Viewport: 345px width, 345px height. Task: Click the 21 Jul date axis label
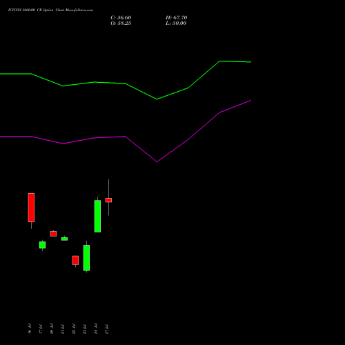[63, 328]
